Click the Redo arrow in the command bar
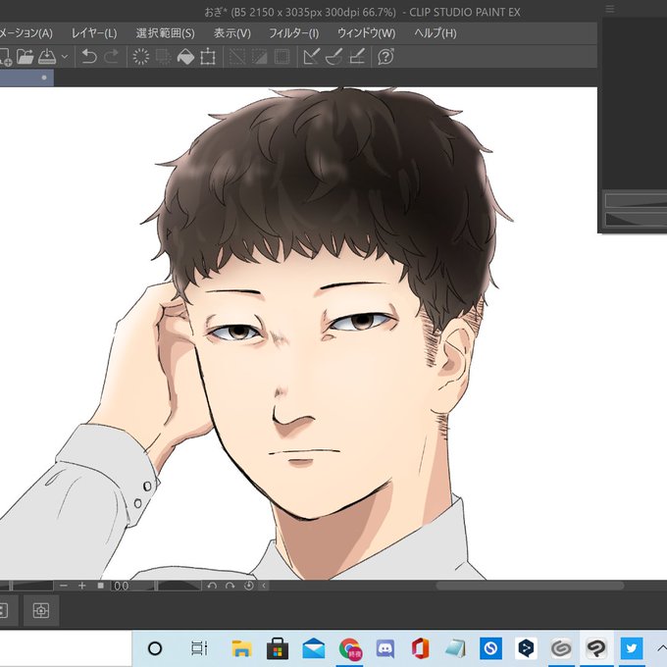The image size is (667, 667). [112, 56]
